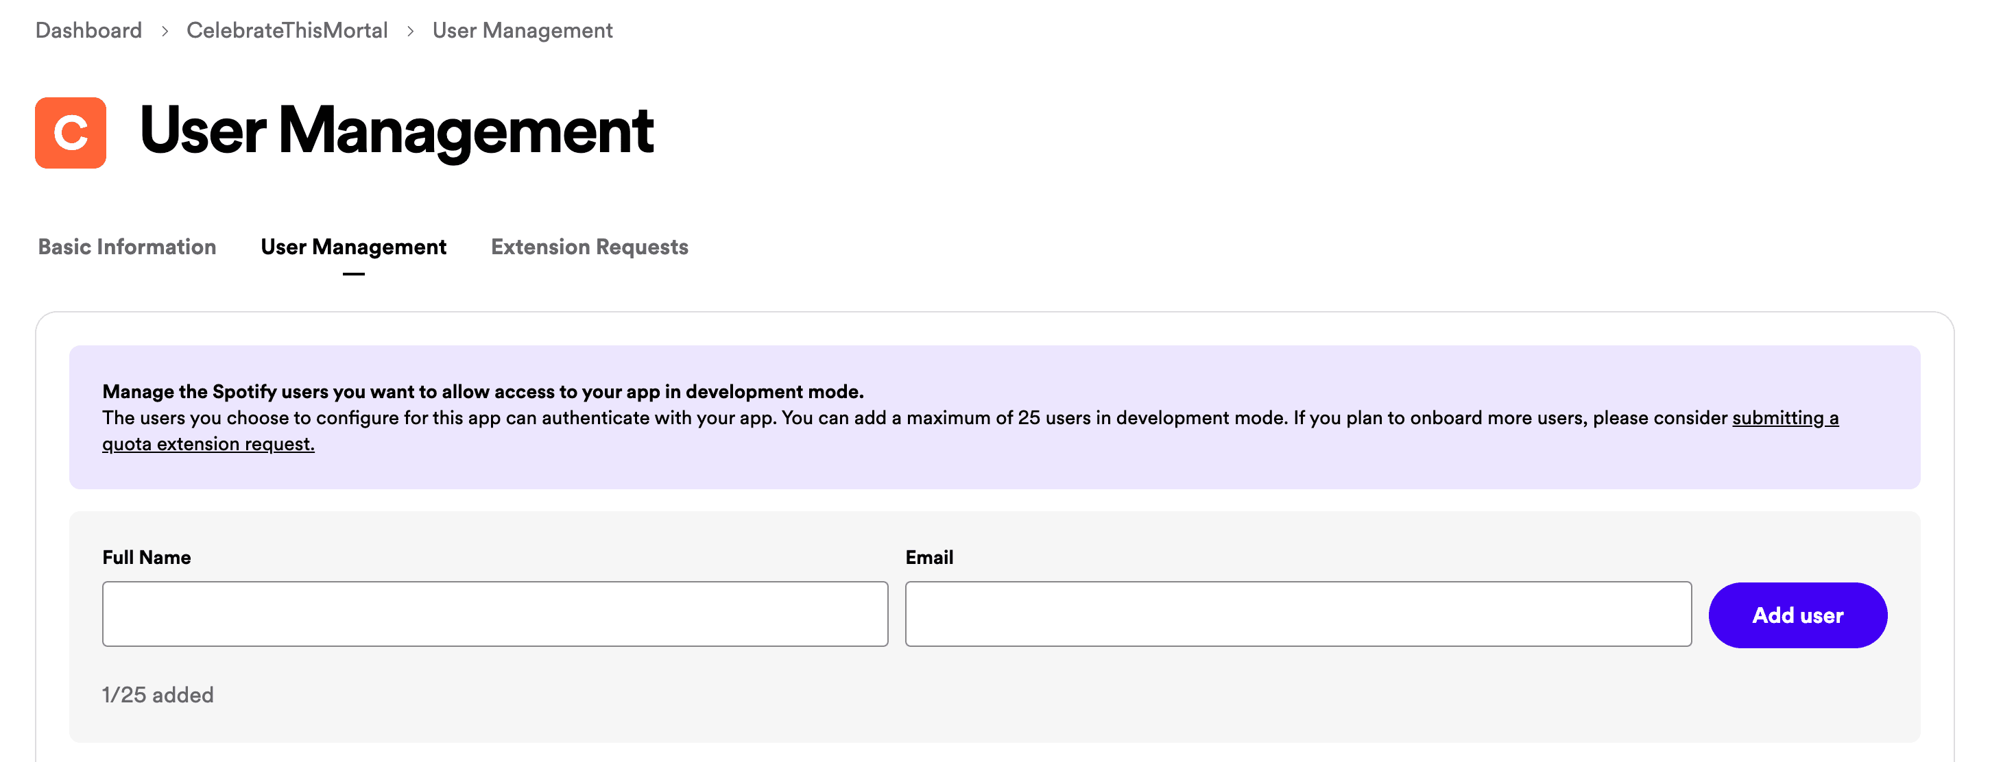1990x762 pixels.
Task: Click the bold development mode banner headline
Action: pyautogui.click(x=483, y=391)
